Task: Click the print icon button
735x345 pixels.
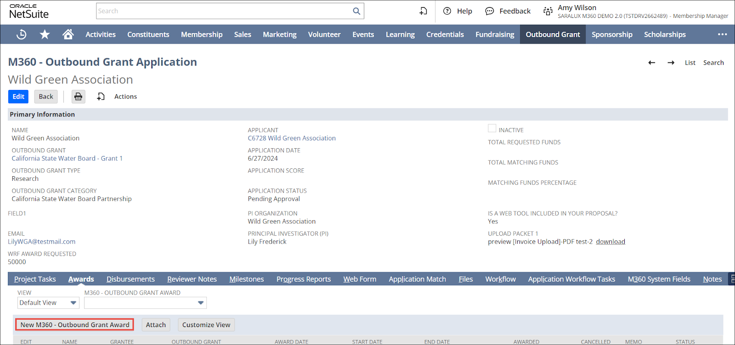Action: click(x=79, y=96)
